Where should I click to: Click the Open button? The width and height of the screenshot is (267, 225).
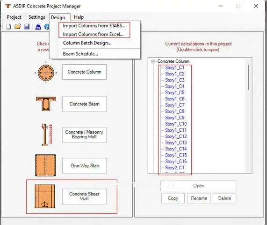click(x=198, y=186)
